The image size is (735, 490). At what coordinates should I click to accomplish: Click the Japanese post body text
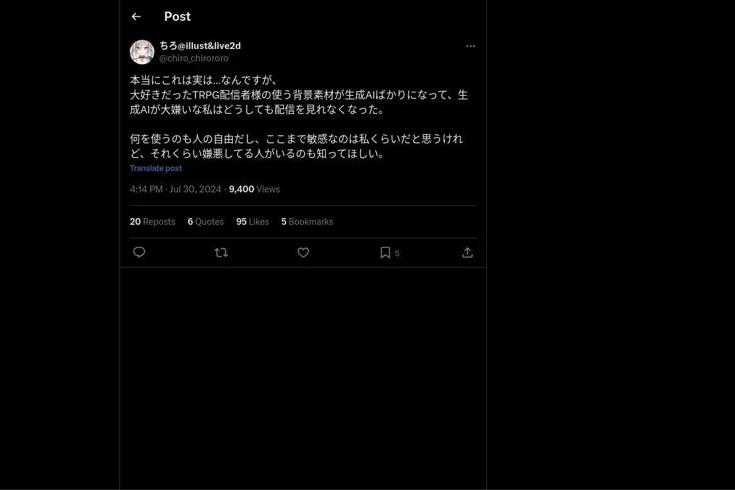[299, 117]
